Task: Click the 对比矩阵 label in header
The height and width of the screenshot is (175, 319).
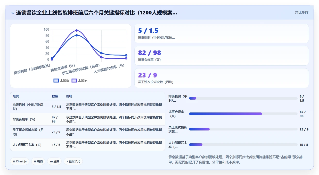Action: pos(301,12)
